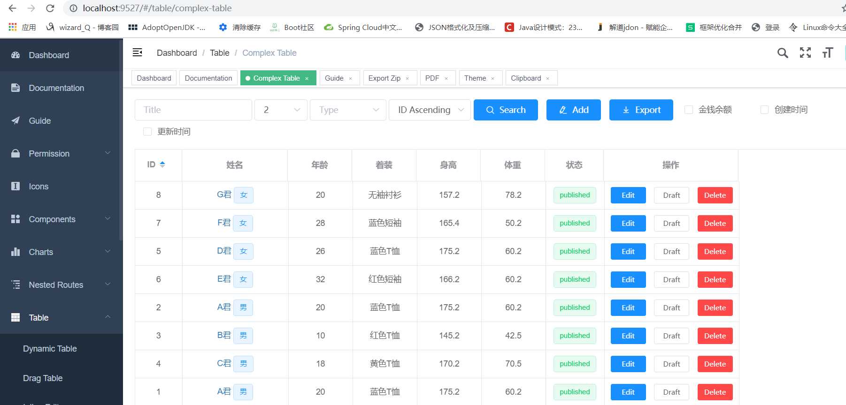The image size is (846, 405).
Task: Focus the Title filter input field
Action: (193, 110)
